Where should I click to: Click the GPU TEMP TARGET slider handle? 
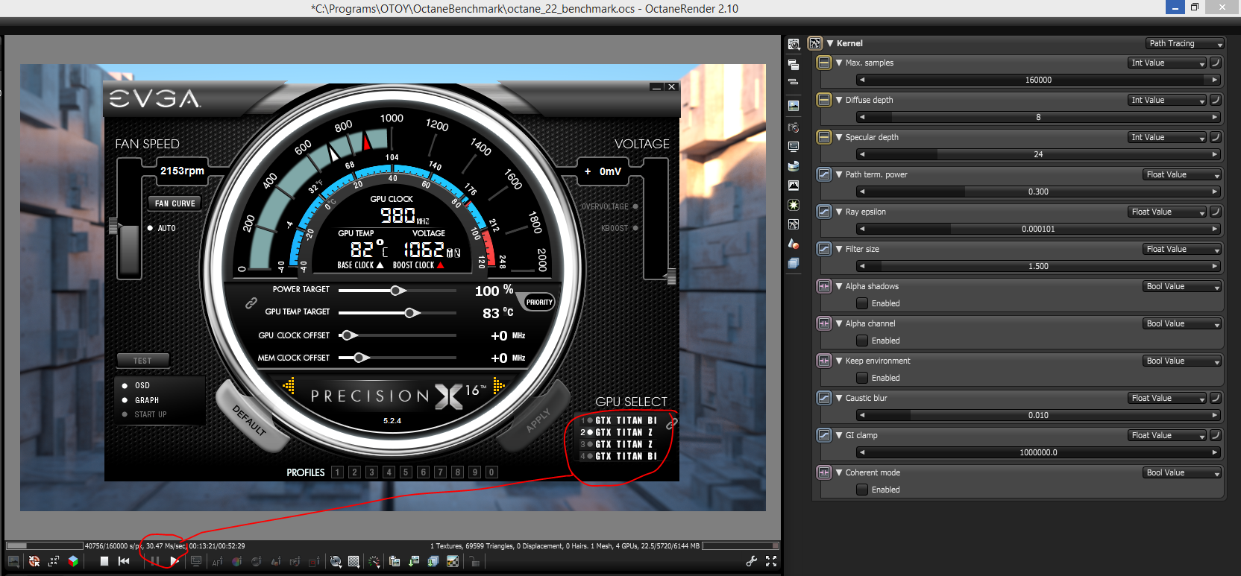pos(412,313)
